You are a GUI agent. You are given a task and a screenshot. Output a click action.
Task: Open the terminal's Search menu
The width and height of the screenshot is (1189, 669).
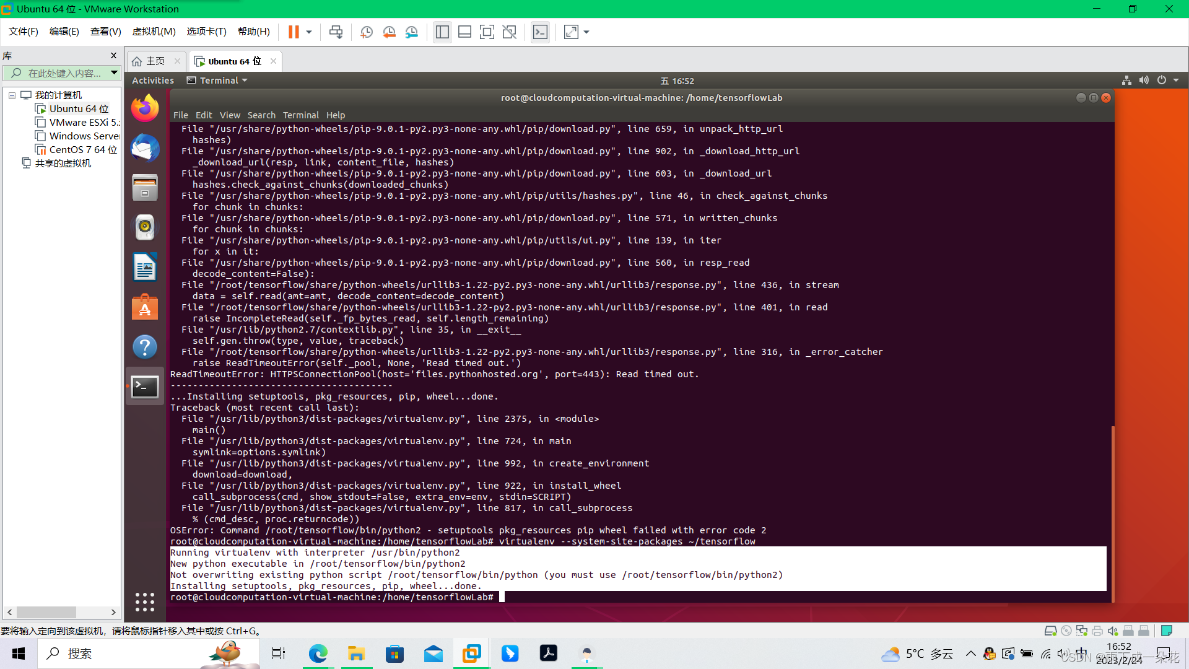tap(261, 115)
